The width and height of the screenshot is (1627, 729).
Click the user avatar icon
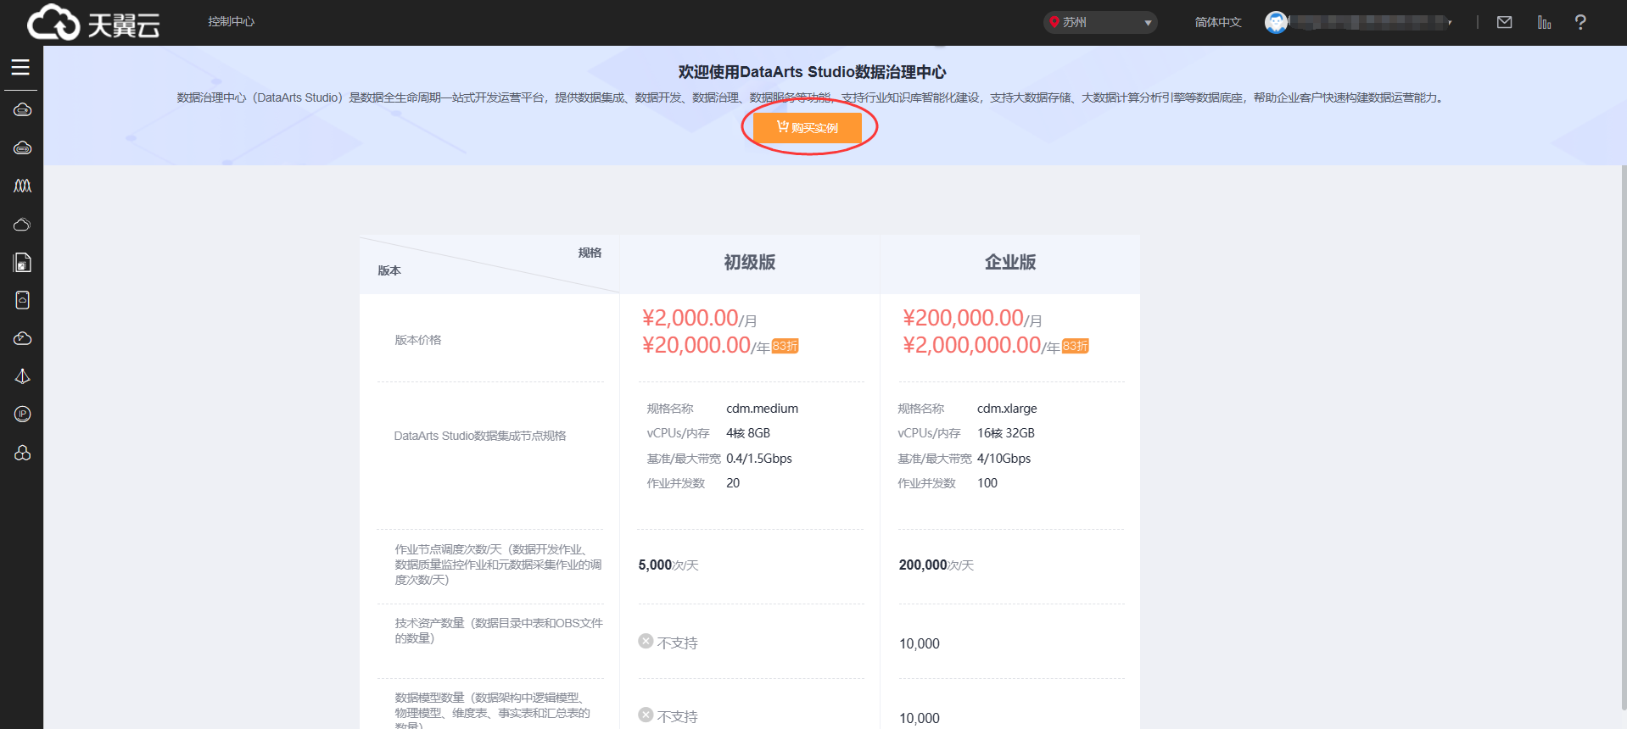pos(1276,22)
